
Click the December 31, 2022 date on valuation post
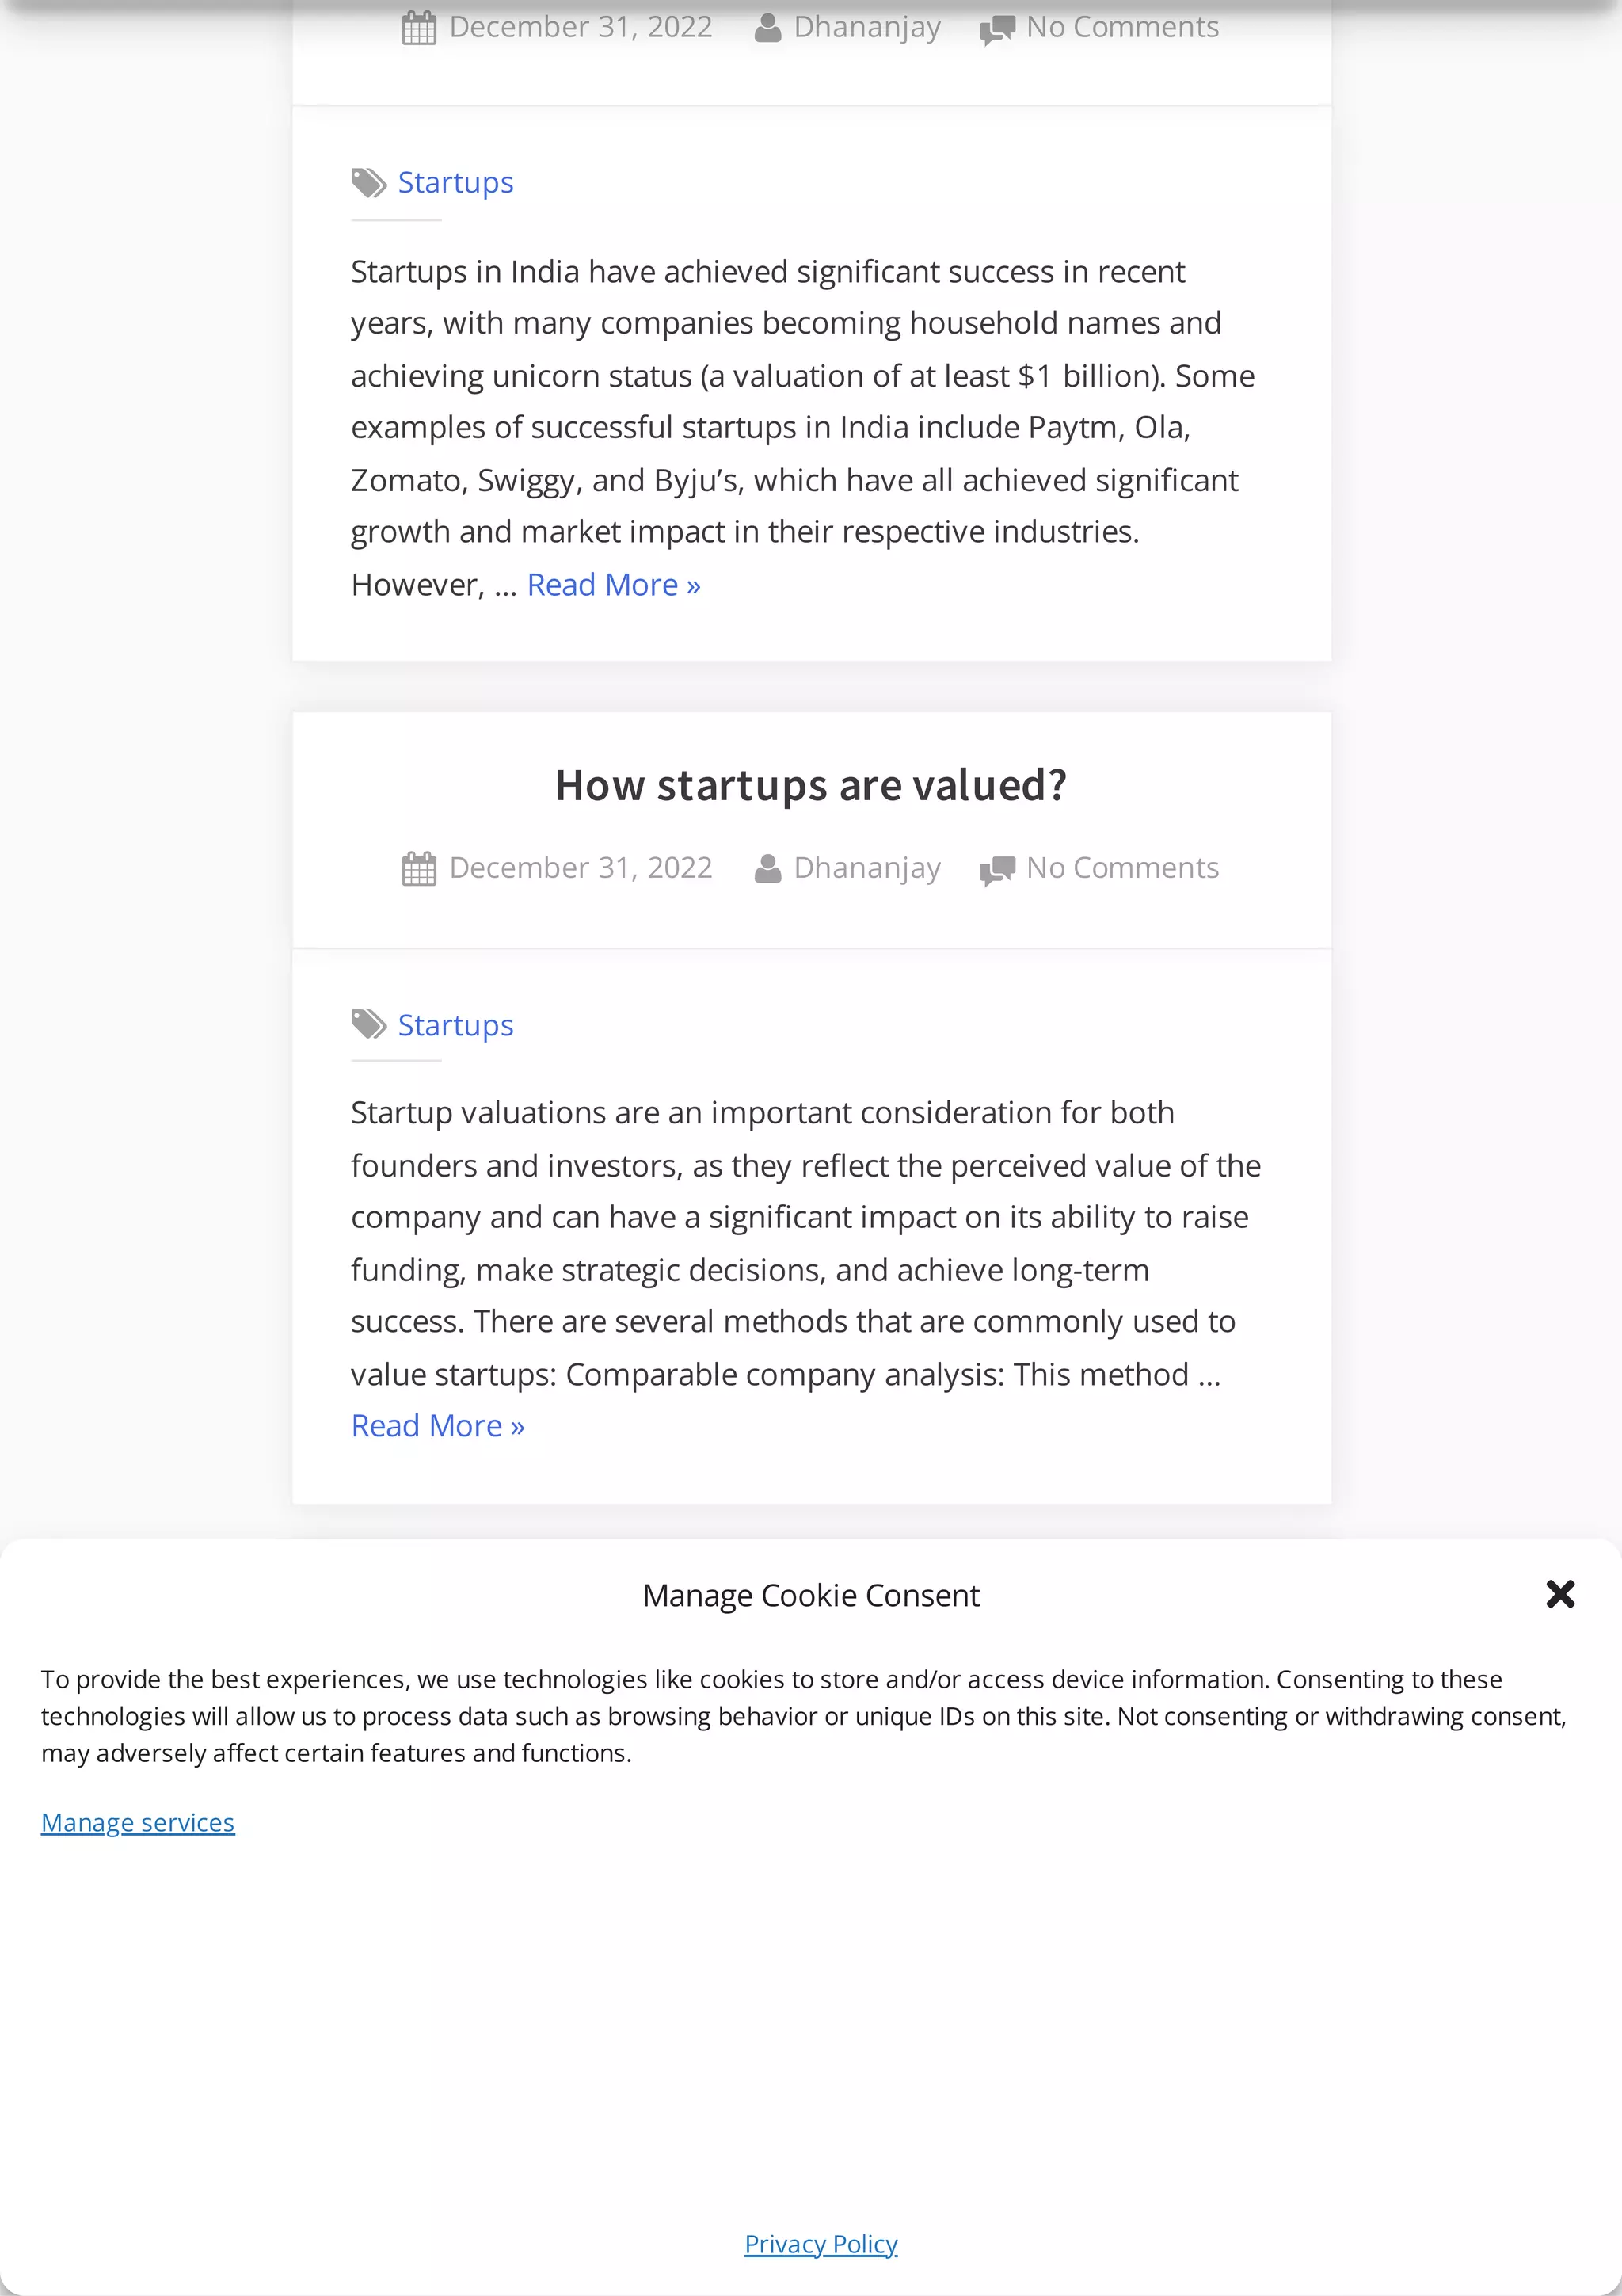(x=580, y=868)
